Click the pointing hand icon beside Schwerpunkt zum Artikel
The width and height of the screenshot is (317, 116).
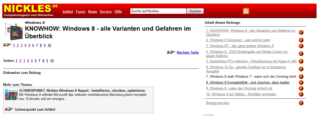tap(9, 109)
